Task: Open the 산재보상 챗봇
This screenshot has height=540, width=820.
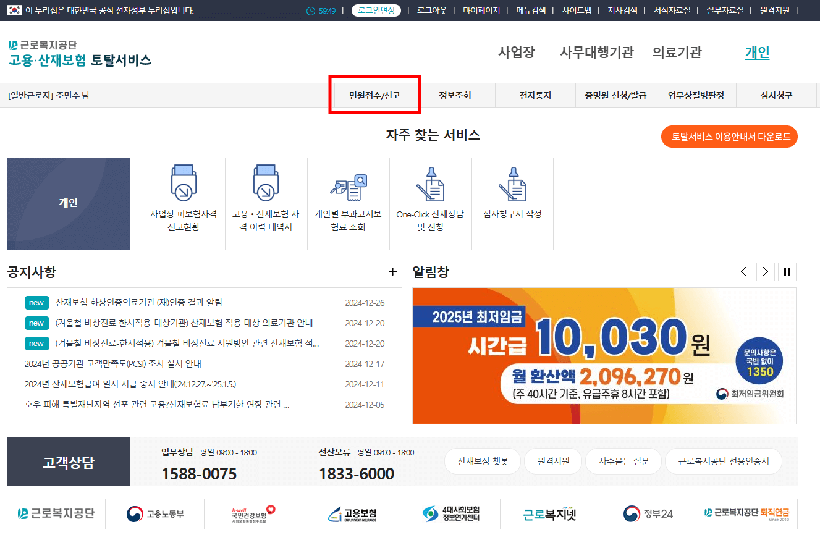Action: pos(482,461)
